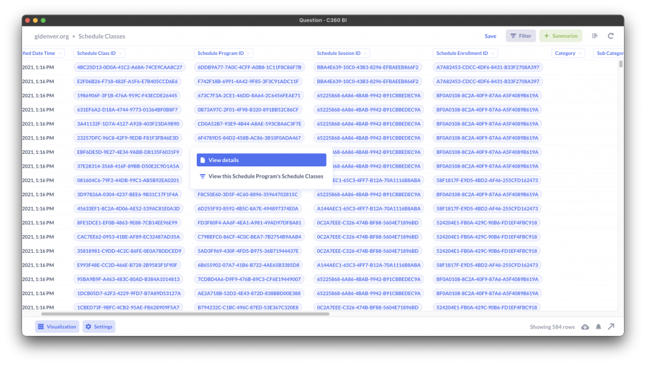Click class ID 3A41132F-1D7A-4127-A928-403F23DA9B90
The width and height of the screenshot is (646, 365).
pyautogui.click(x=128, y=124)
